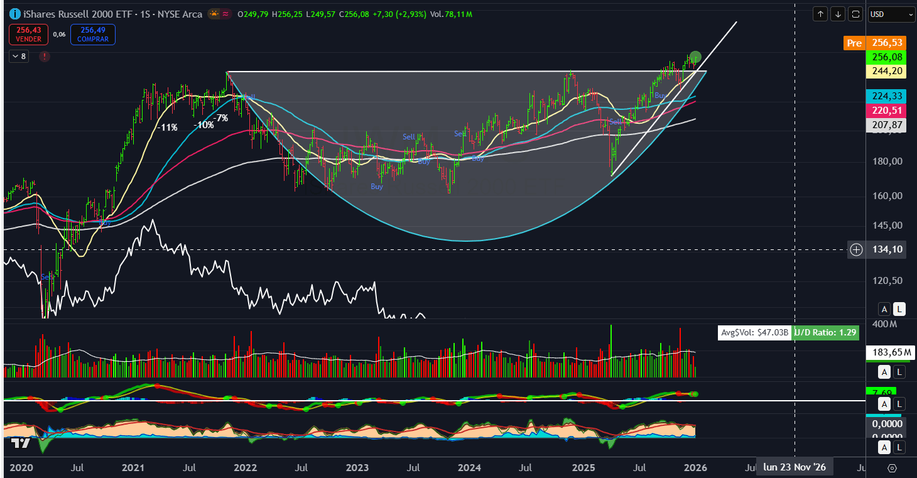Click the cyan 224,33 moving average label
This screenshot has height=478, width=917.
click(887, 96)
